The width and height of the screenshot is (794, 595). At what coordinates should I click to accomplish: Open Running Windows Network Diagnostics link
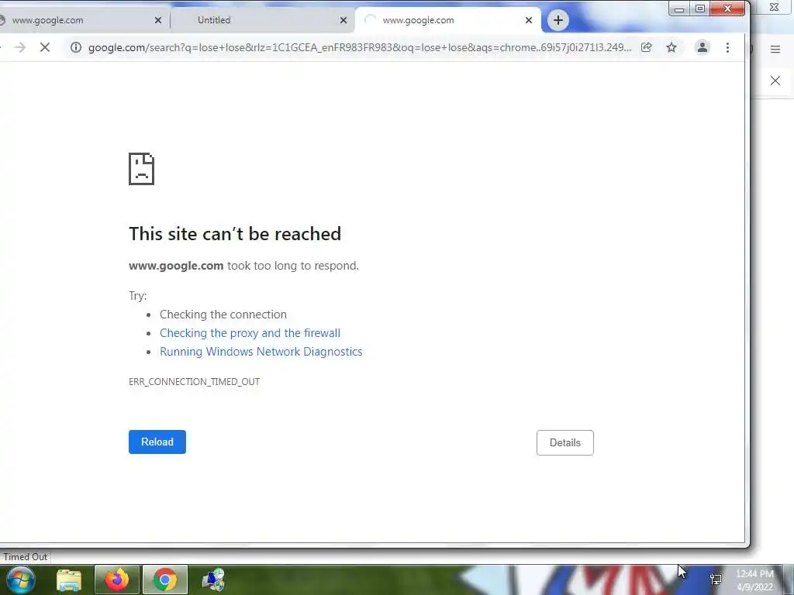pyautogui.click(x=261, y=352)
